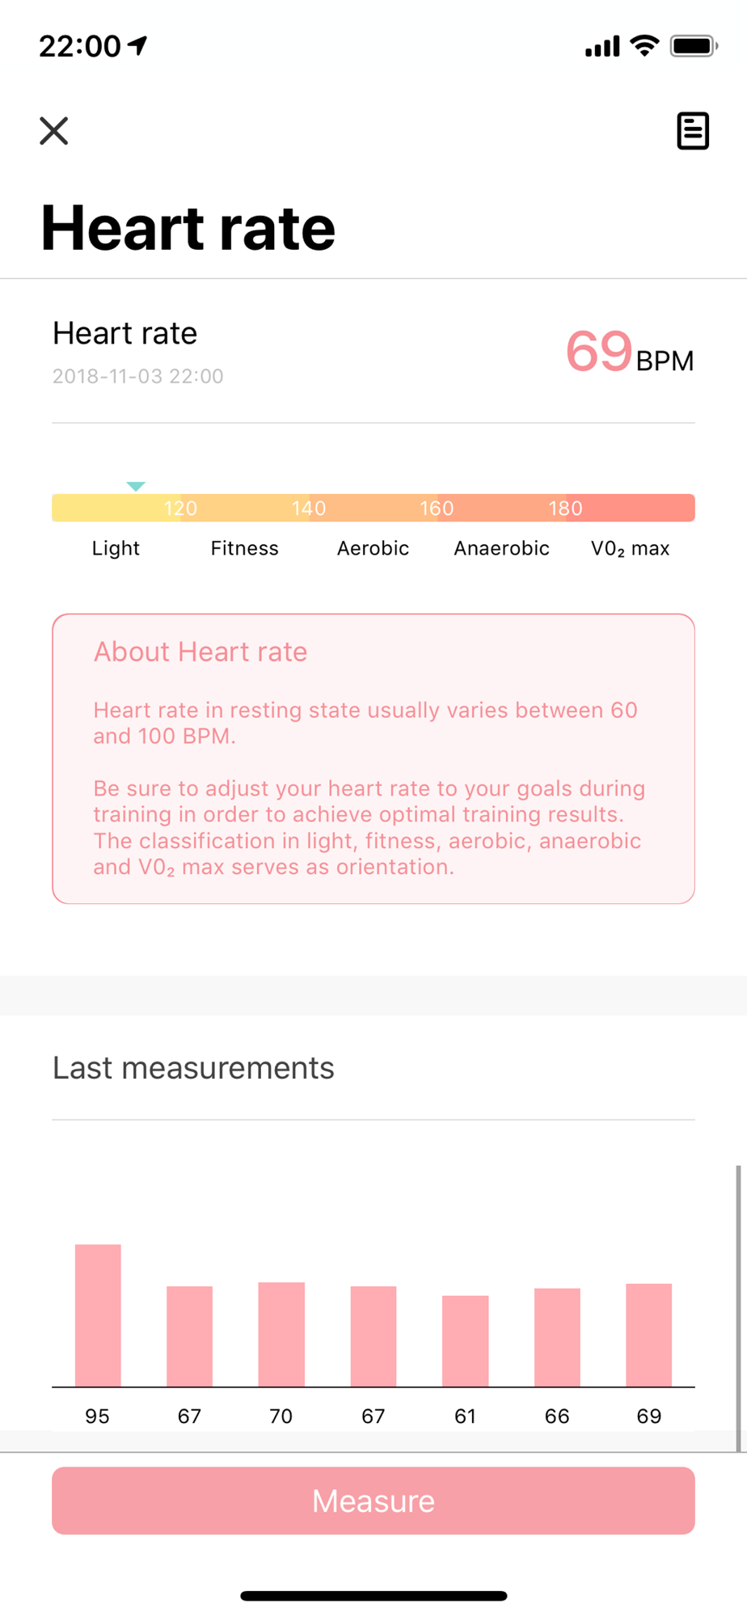The width and height of the screenshot is (747, 1617).
Task: Select the V0₂ max zone label
Action: click(x=630, y=549)
